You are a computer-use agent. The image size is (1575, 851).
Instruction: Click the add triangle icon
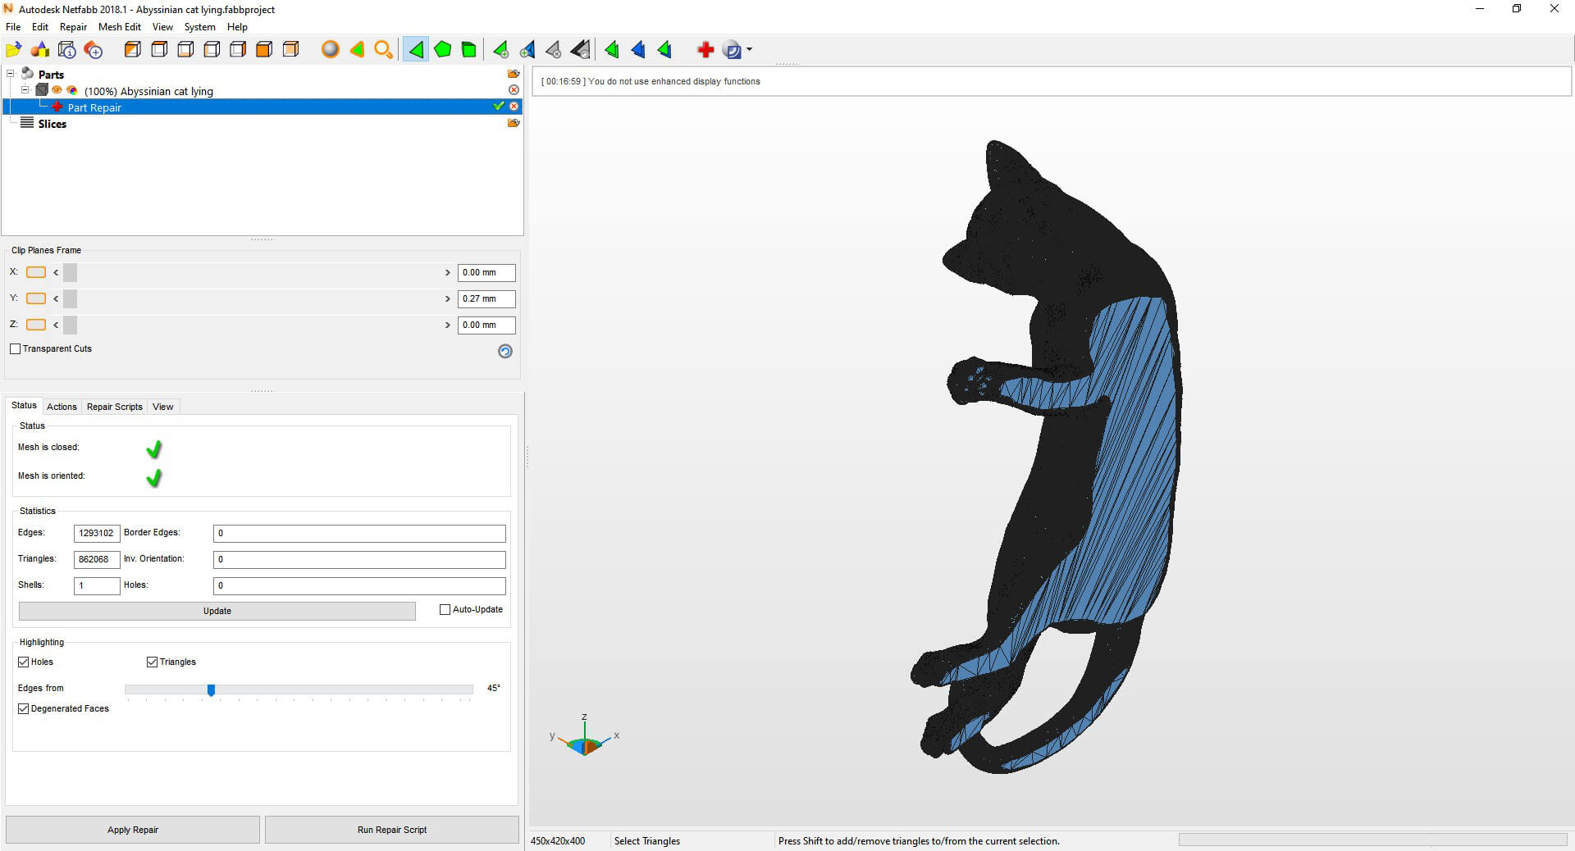point(500,50)
